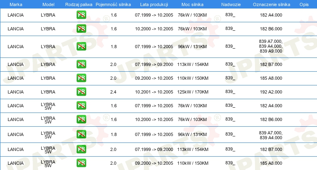Click 09.2000 -> 10.2005 in the LYBRA SW row
This screenshot has height=170, width=317.
click(154, 163)
